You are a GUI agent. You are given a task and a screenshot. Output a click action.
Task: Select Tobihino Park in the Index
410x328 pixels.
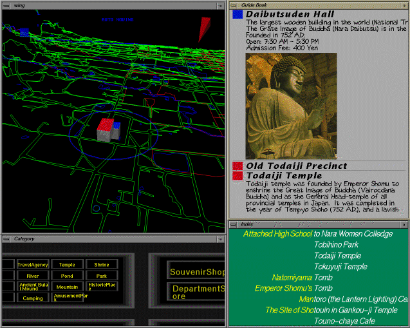(336, 245)
